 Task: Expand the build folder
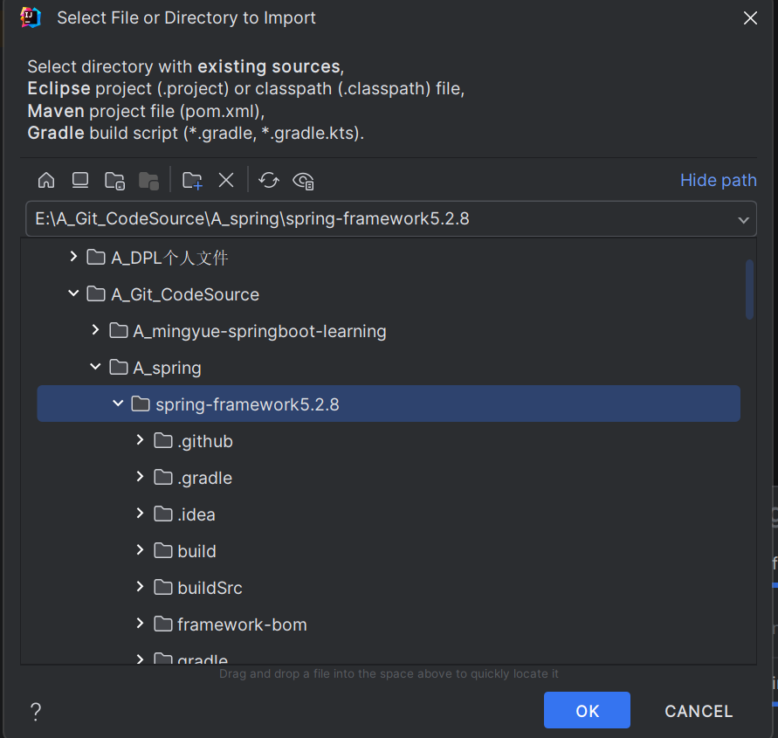click(141, 550)
